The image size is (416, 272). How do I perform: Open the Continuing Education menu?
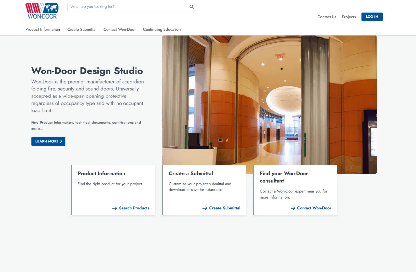tap(162, 29)
